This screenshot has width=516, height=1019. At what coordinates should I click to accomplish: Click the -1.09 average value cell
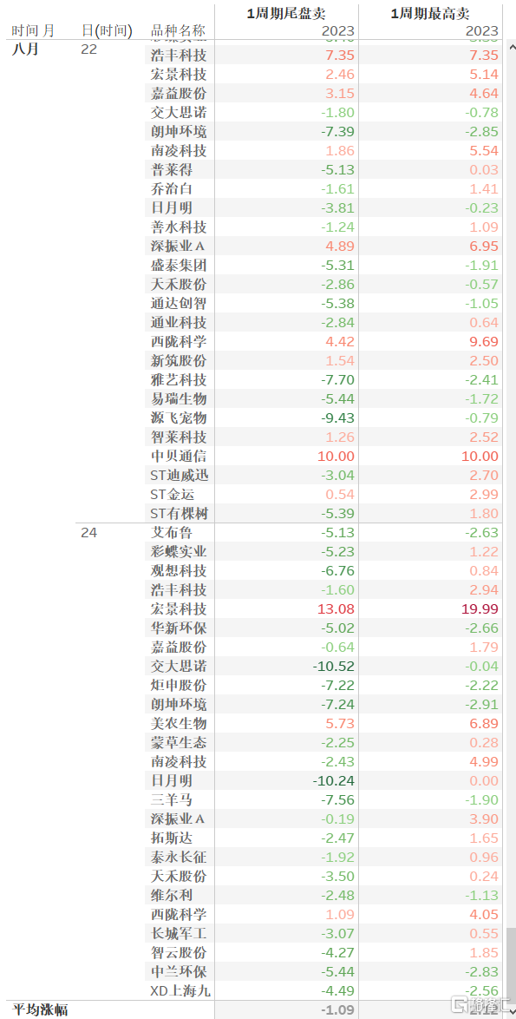337,1010
